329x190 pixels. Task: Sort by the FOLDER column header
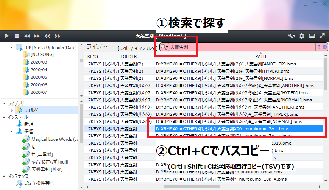(128, 56)
